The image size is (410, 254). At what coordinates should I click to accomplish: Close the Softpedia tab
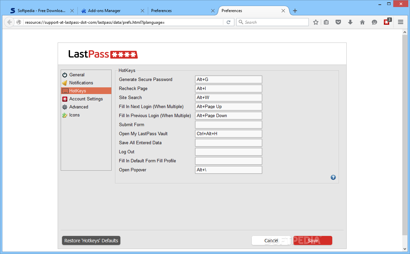click(x=72, y=11)
